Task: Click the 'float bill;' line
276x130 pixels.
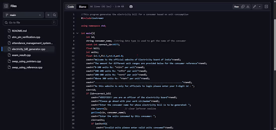Action: click(93, 48)
